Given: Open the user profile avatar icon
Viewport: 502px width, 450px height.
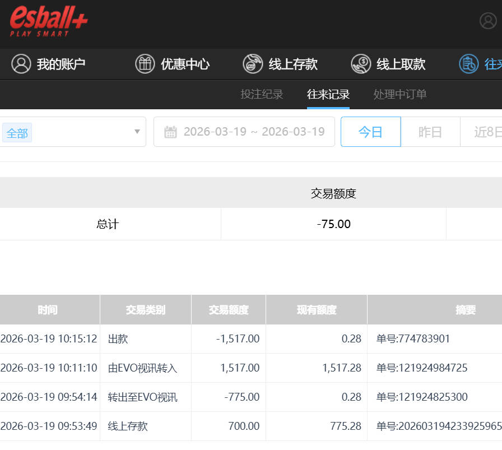Looking at the screenshot, I should click(x=488, y=21).
